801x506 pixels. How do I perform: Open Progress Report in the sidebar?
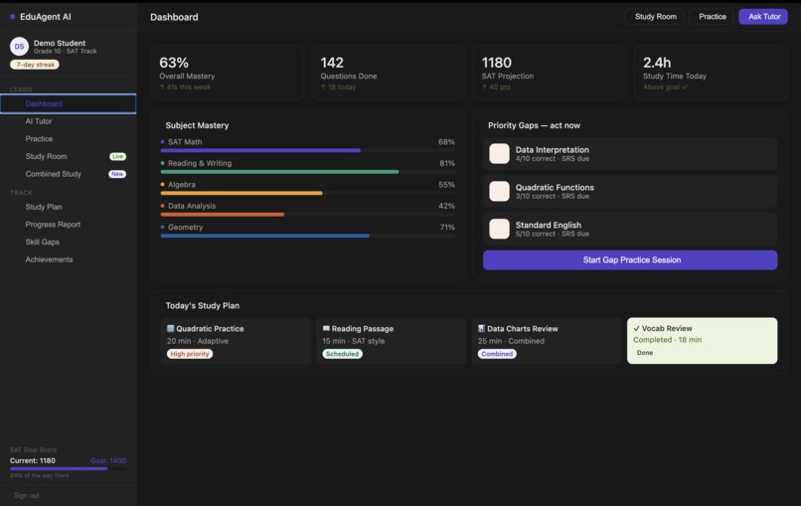pyautogui.click(x=69, y=225)
